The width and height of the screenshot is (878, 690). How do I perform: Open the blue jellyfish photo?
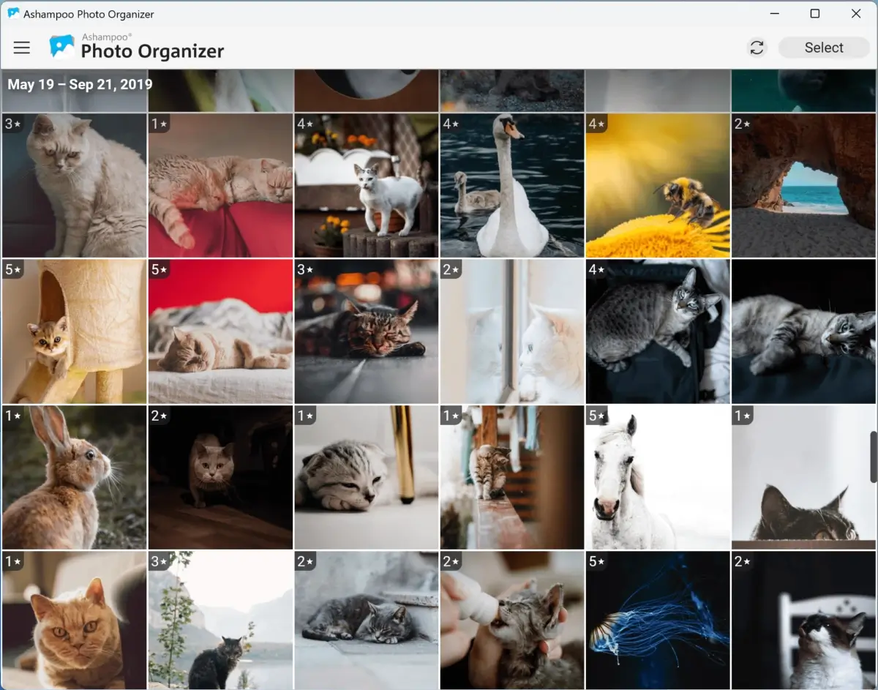click(x=658, y=620)
